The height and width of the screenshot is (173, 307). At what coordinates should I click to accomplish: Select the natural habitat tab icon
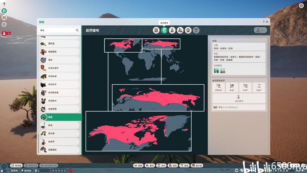(164, 30)
